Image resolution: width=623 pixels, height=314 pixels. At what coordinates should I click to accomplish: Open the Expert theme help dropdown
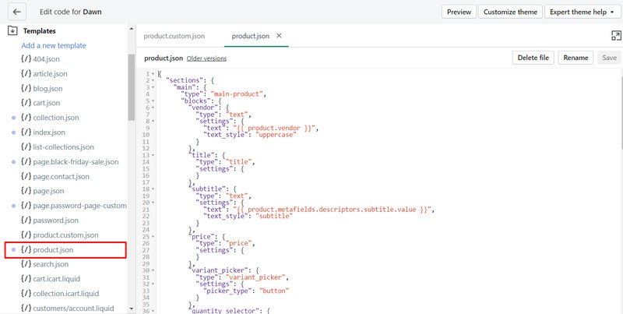[x=582, y=12]
